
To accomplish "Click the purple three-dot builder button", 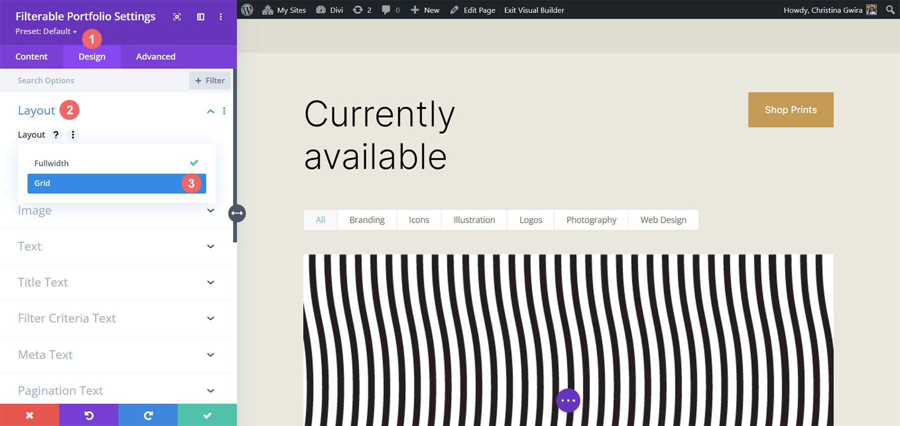I will click(x=568, y=401).
